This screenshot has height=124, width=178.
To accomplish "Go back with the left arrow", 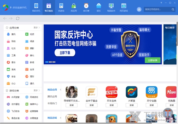I will tap(5, 18).
